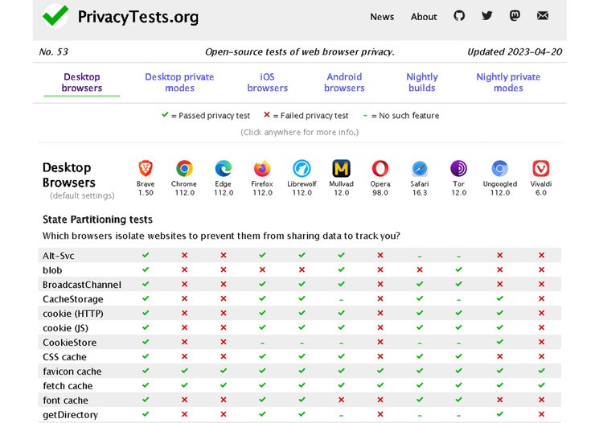Click the Safari browser icon
595x423 pixels.
click(420, 169)
